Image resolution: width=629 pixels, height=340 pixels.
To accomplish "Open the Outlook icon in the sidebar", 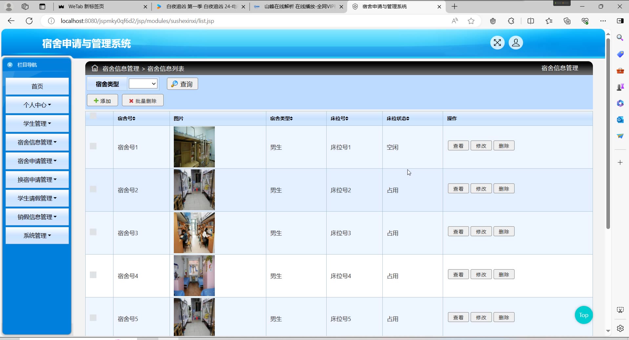I will click(x=620, y=120).
